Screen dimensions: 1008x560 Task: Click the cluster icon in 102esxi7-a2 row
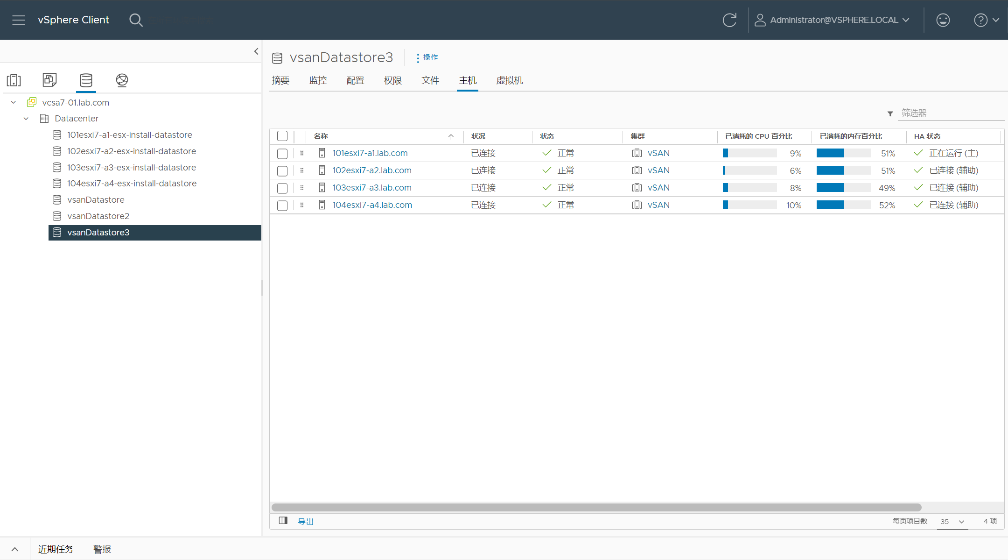[637, 170]
